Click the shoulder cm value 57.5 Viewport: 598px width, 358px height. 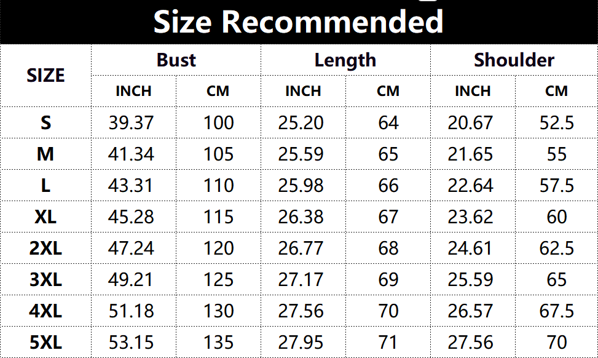[556, 186]
